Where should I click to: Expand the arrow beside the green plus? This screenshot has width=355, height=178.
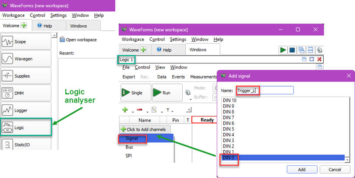[x=132, y=111]
